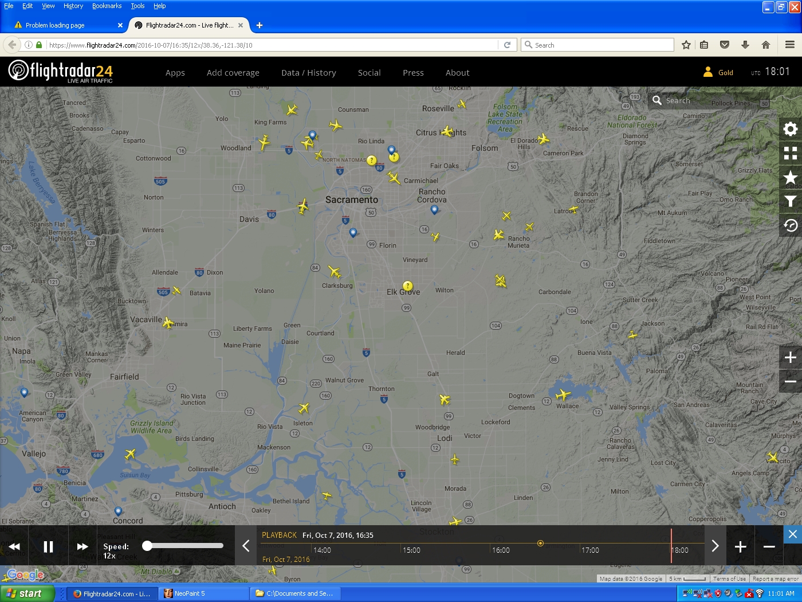This screenshot has width=802, height=602.
Task: Expand timeline with left chevron arrow
Action: (x=246, y=546)
